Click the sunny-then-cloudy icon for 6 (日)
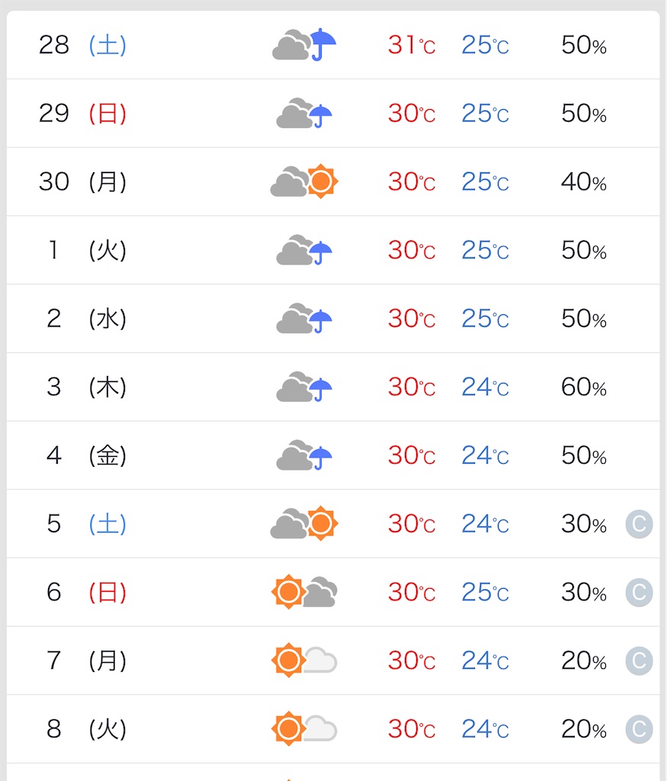This screenshot has height=781, width=667. 304,592
